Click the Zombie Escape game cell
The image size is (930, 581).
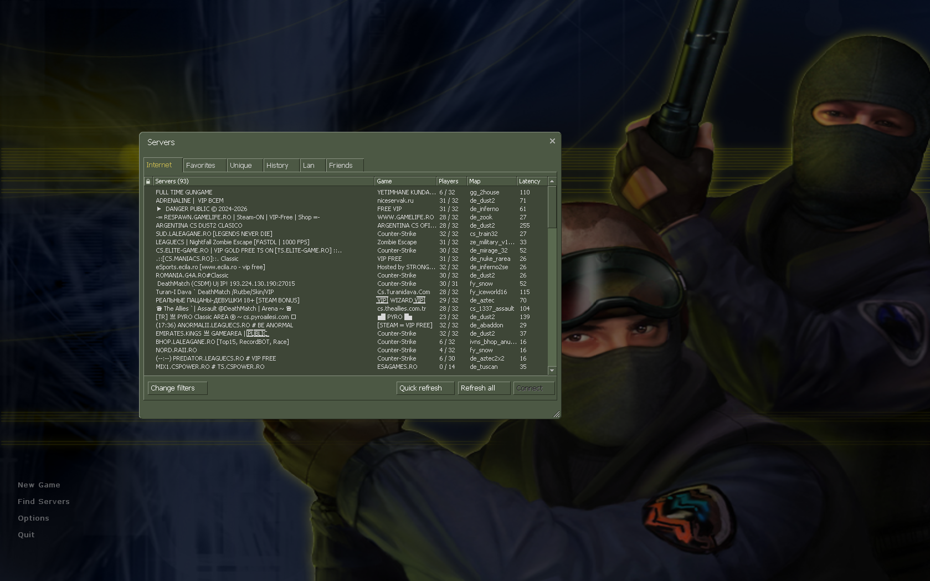pyautogui.click(x=397, y=242)
